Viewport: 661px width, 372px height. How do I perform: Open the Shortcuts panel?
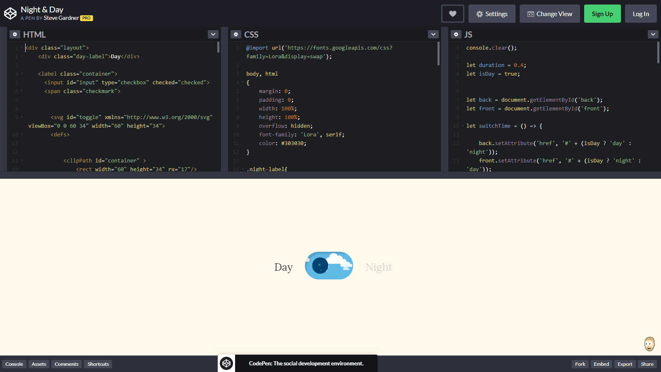tap(97, 364)
